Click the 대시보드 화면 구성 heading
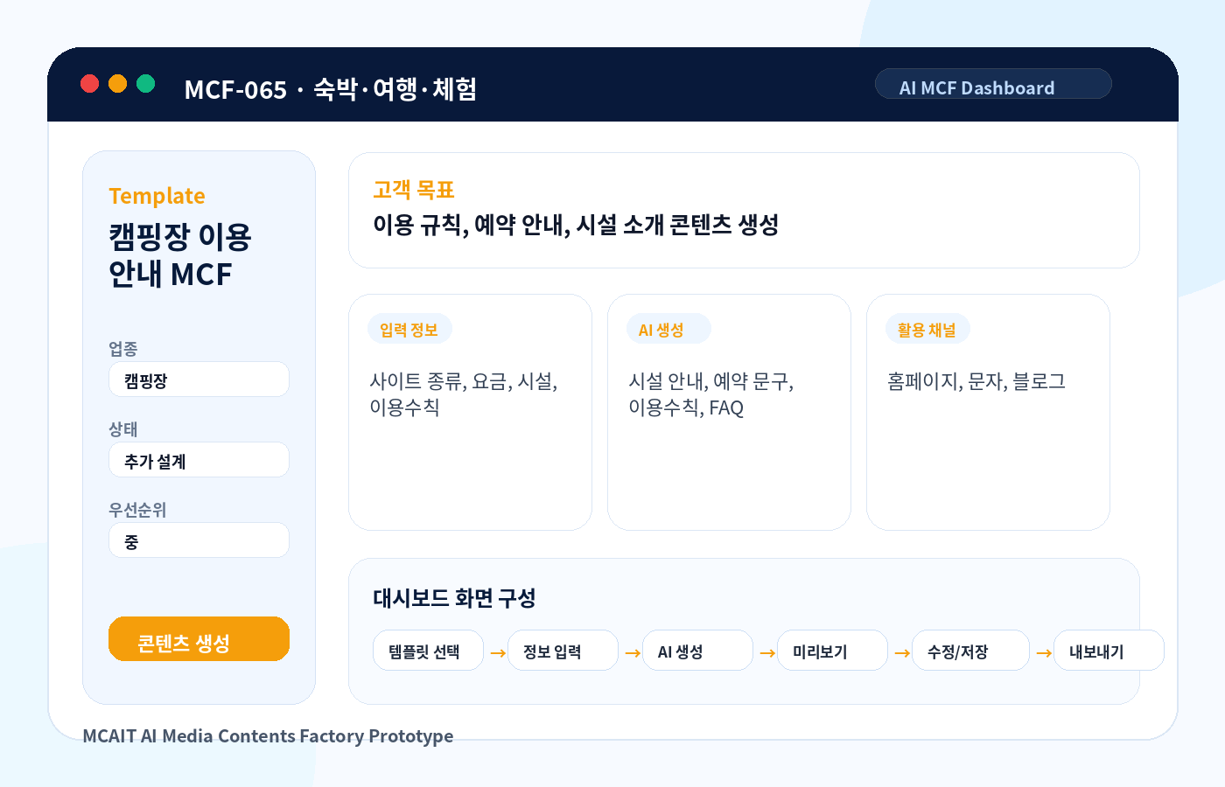The image size is (1225, 787). tap(454, 598)
